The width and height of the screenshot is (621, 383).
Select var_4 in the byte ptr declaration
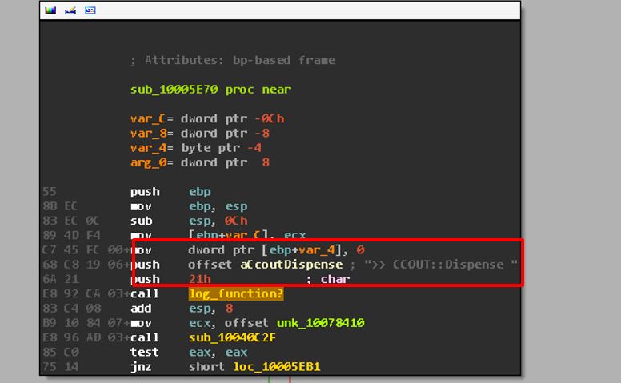click(149, 148)
